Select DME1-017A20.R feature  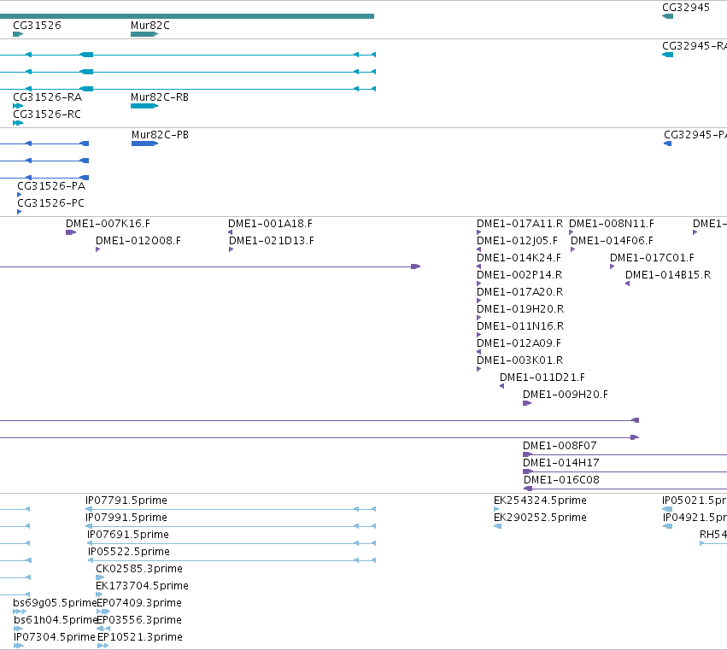pyautogui.click(x=479, y=301)
